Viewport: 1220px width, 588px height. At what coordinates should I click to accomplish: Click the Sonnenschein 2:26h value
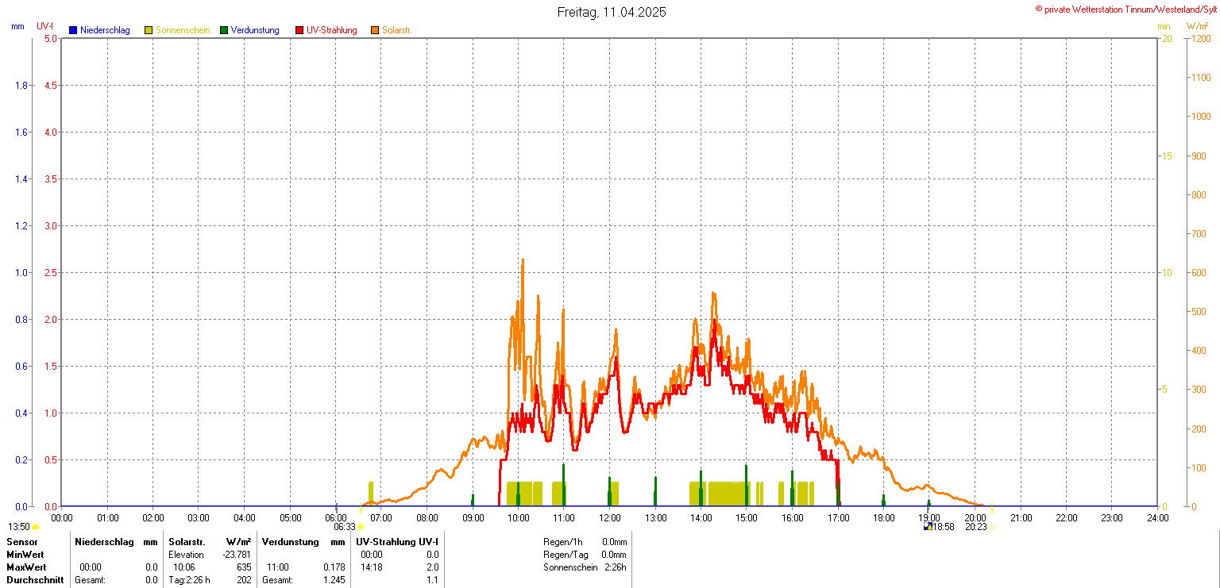coord(615,567)
